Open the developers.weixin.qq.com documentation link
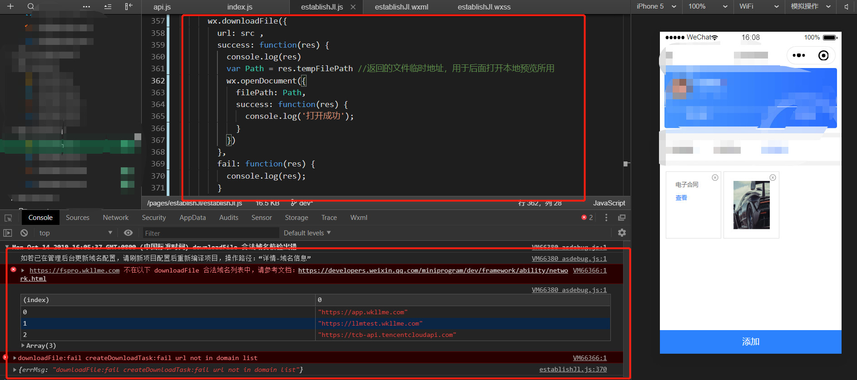This screenshot has height=380, width=857. coord(433,270)
